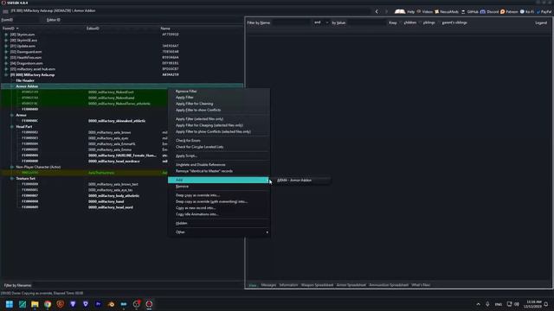Open the Videos link icon
Image resolution: width=554 pixels, height=311 pixels.
pyautogui.click(x=419, y=11)
